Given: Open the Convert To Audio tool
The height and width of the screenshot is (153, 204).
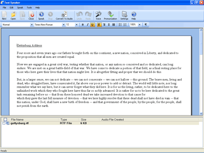Looking at the screenshot, I should (64, 14).
